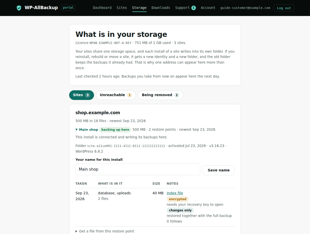Click the Log out button

click(284, 8)
